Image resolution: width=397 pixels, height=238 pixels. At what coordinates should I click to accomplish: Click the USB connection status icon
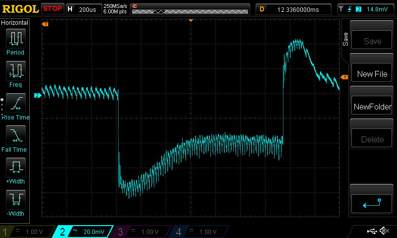point(372,231)
